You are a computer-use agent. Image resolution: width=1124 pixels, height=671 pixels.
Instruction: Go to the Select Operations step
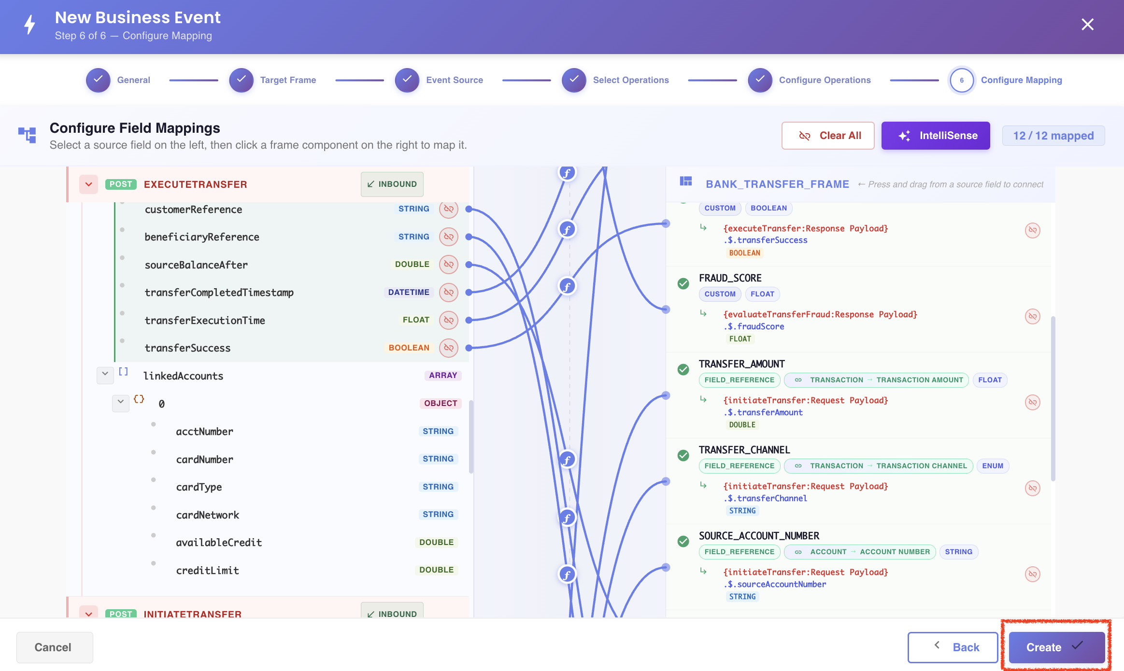click(x=615, y=80)
